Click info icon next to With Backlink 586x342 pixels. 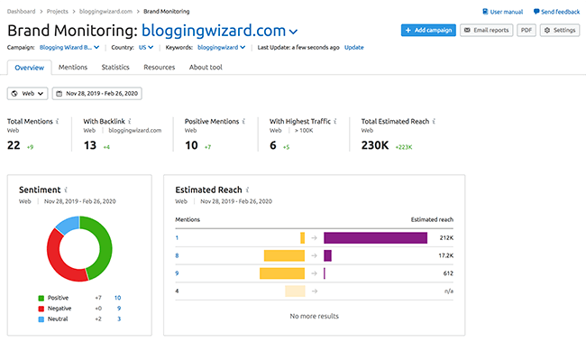pyautogui.click(x=130, y=121)
